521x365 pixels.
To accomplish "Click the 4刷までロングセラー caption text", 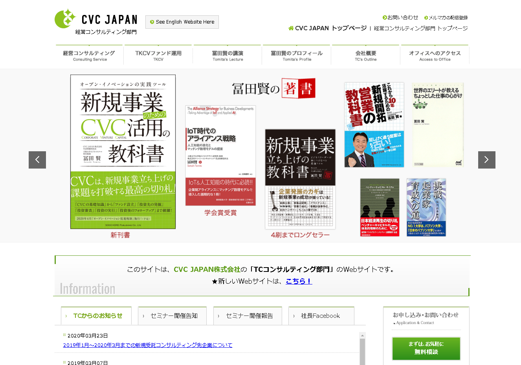I will pyautogui.click(x=300, y=235).
